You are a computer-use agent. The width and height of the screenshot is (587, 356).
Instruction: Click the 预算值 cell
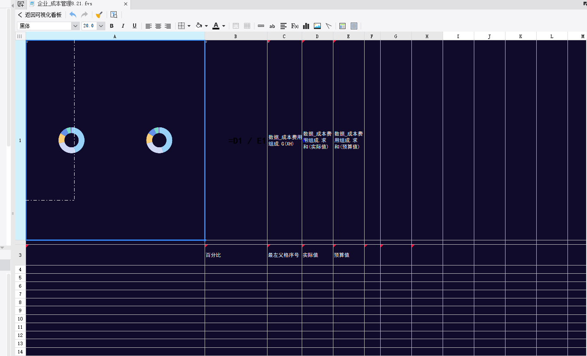(x=349, y=255)
